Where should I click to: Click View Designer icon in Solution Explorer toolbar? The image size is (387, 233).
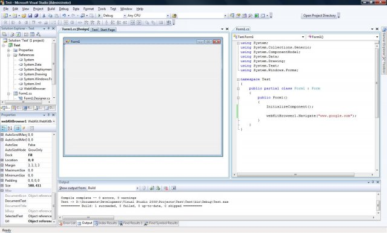32,34
